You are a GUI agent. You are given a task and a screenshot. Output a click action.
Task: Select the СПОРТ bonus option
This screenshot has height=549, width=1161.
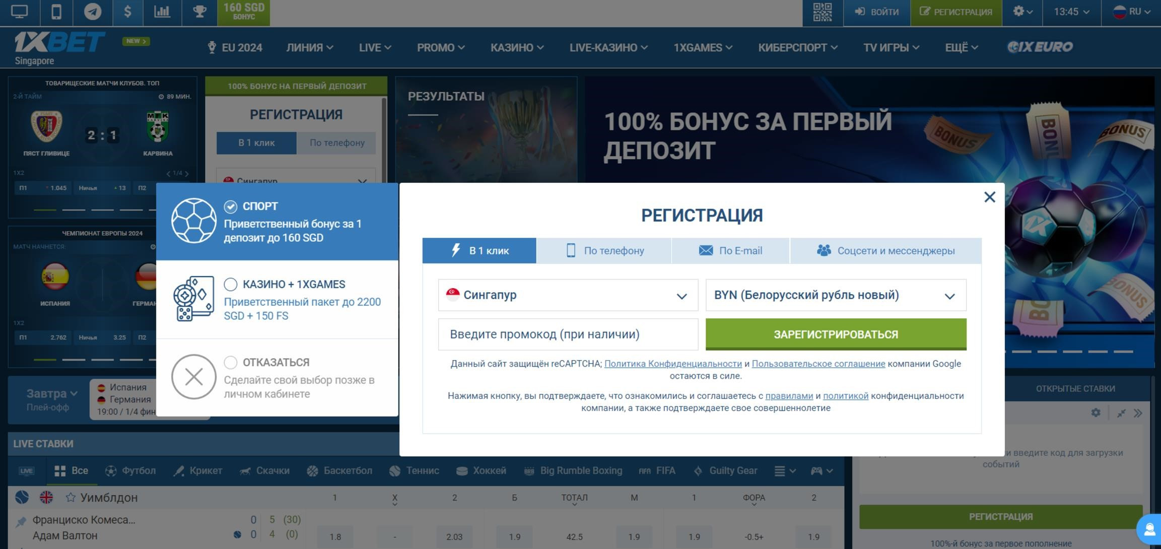(x=277, y=222)
